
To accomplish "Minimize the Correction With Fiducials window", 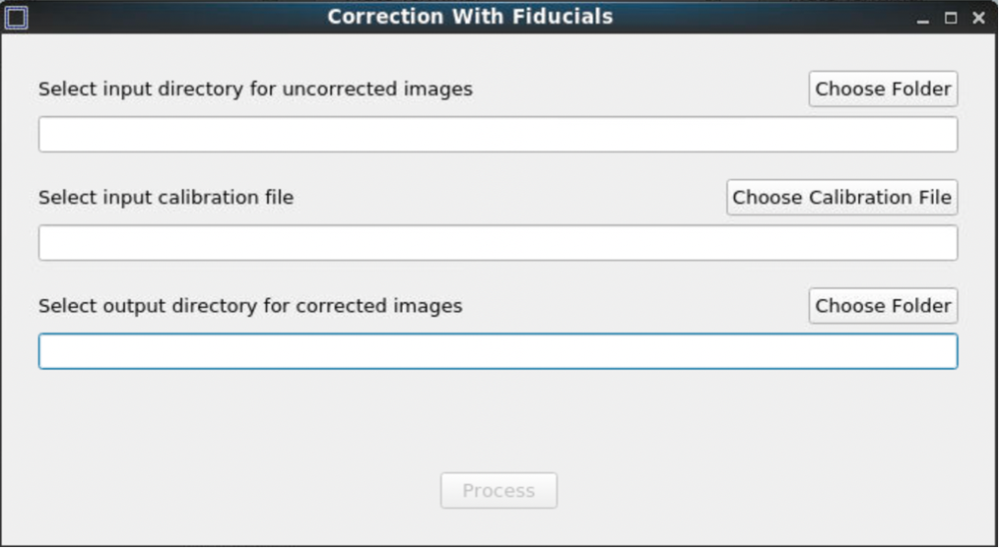I will [x=923, y=19].
